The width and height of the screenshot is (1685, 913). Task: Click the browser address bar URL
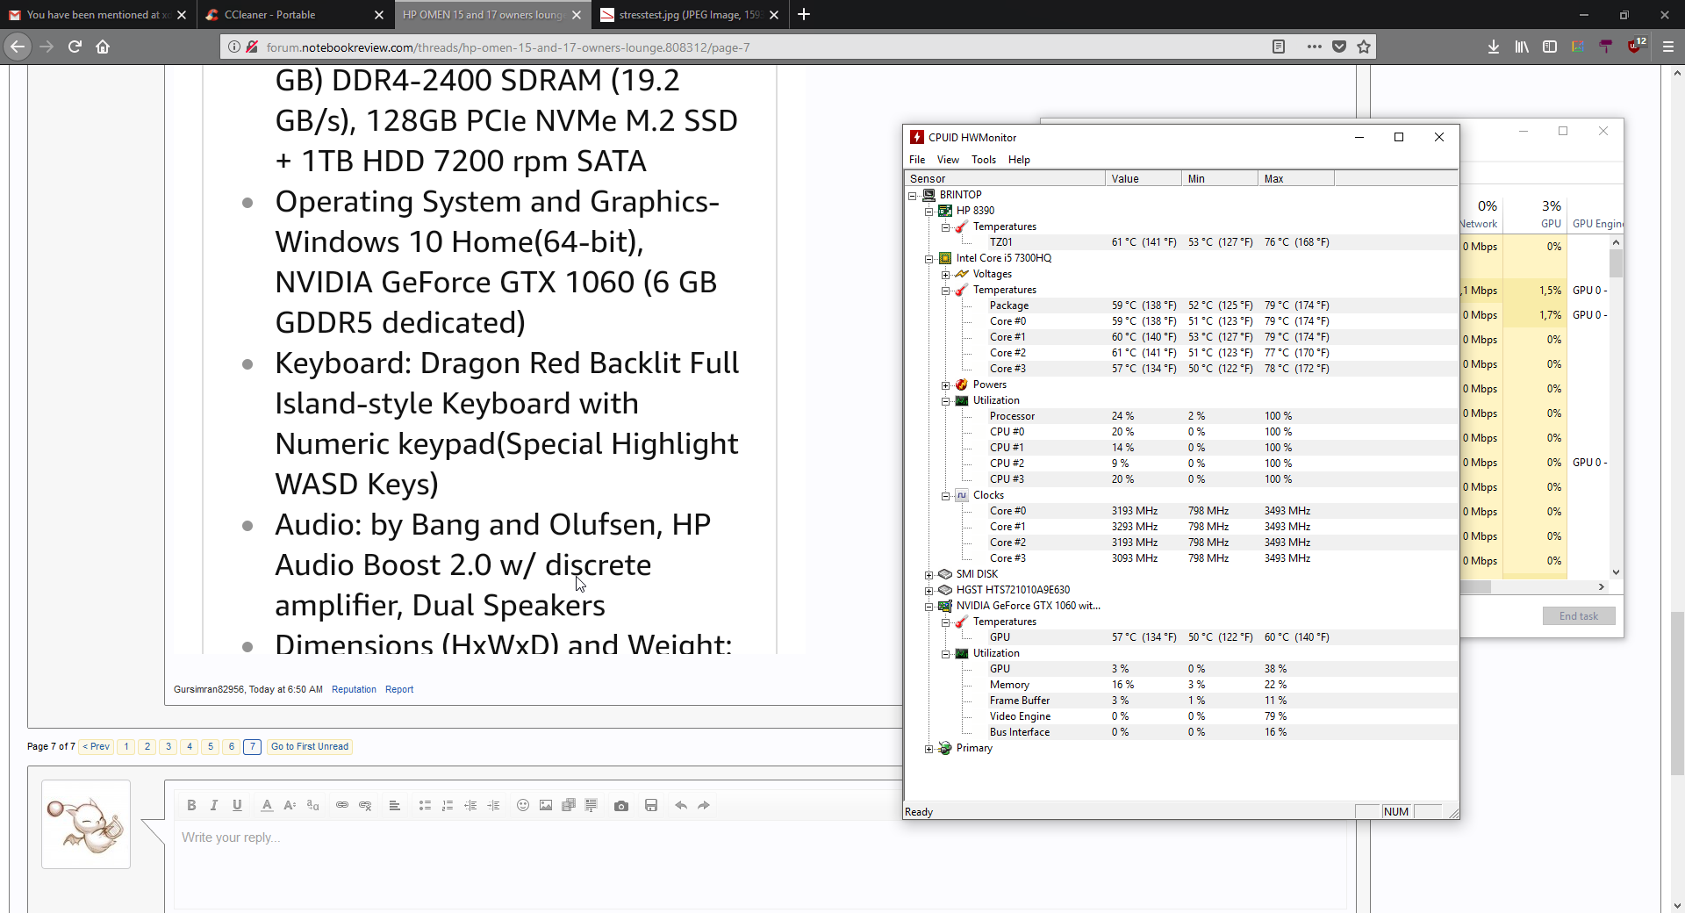[507, 47]
